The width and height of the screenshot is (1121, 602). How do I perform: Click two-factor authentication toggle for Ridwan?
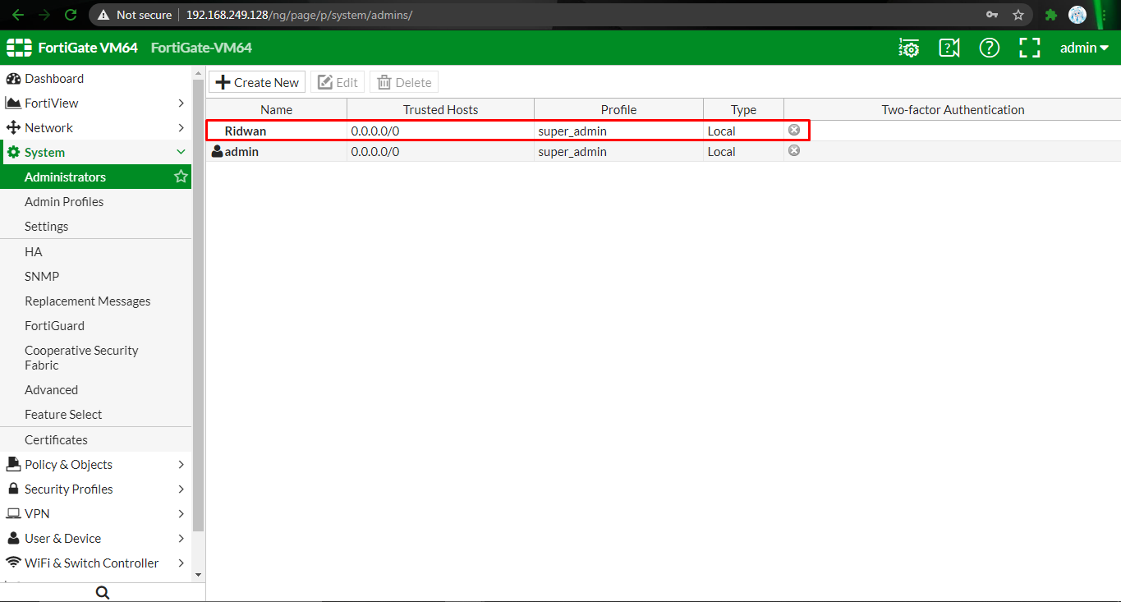[793, 129]
